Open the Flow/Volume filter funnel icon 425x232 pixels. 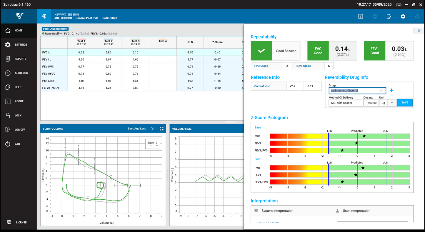153,128
